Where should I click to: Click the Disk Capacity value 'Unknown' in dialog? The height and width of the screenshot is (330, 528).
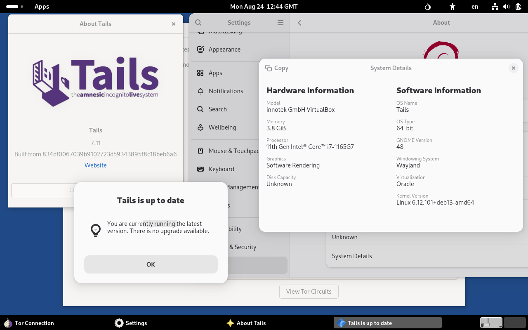[x=279, y=184]
